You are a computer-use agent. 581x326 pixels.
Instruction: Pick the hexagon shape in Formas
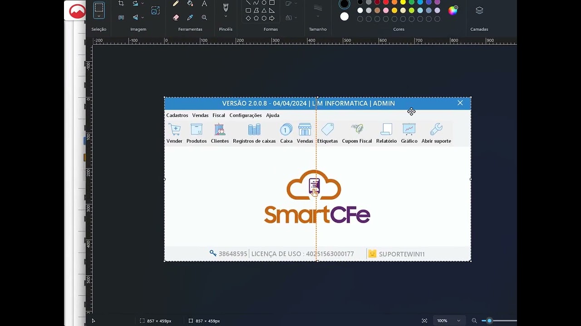(264, 18)
